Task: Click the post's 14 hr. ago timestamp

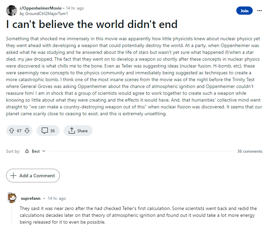Action: tap(75, 8)
